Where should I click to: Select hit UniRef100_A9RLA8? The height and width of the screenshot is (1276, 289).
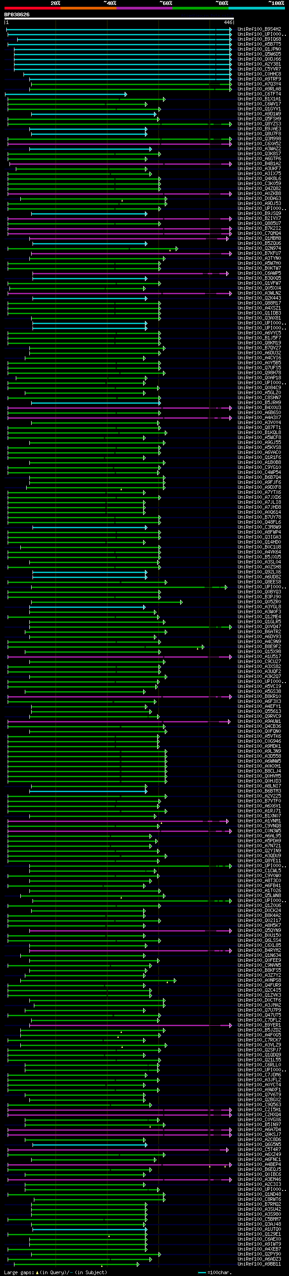259,89
